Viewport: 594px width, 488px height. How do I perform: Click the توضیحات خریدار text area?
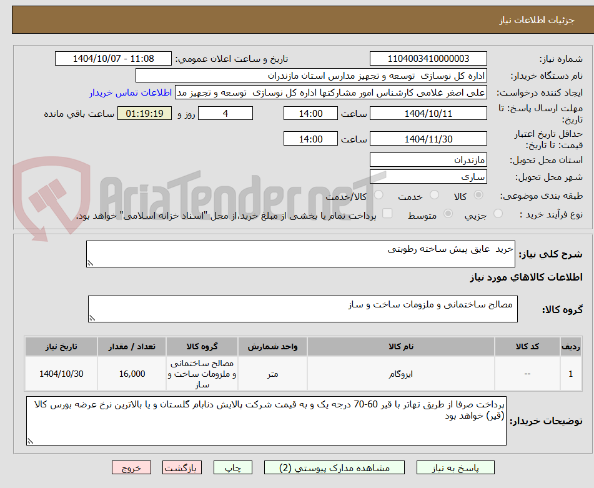coord(266,421)
